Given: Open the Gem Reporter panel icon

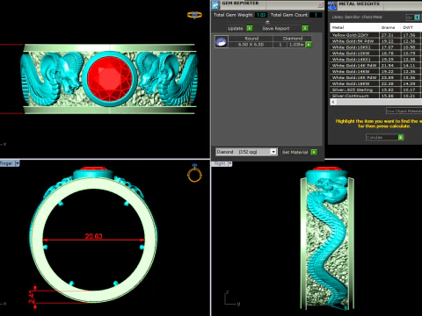Looking at the screenshot, I should click(215, 4).
